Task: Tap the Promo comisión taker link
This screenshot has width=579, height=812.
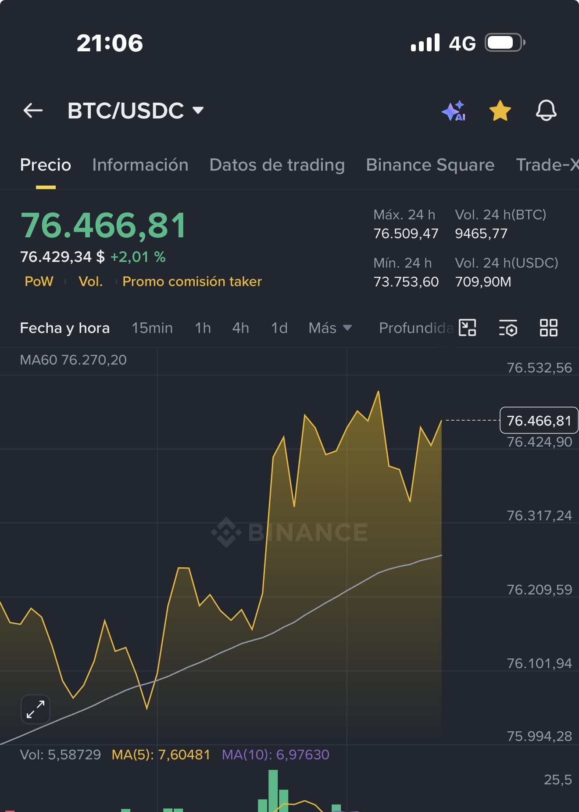Action: pos(192,281)
